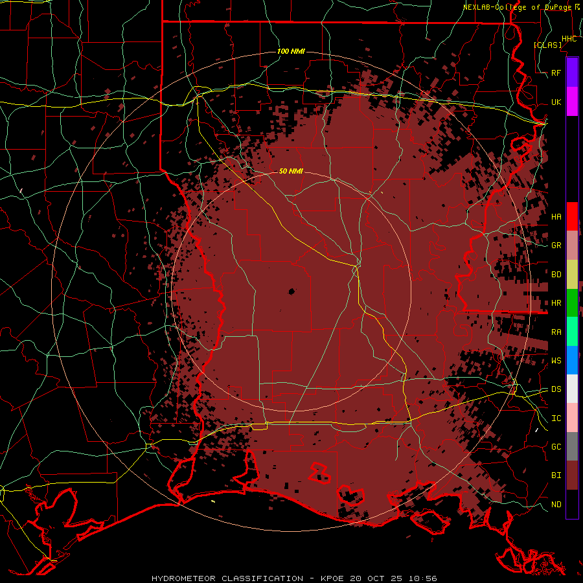Click the RA bright green legend swatch
Viewport: 583px width, 583px height.
[572, 332]
